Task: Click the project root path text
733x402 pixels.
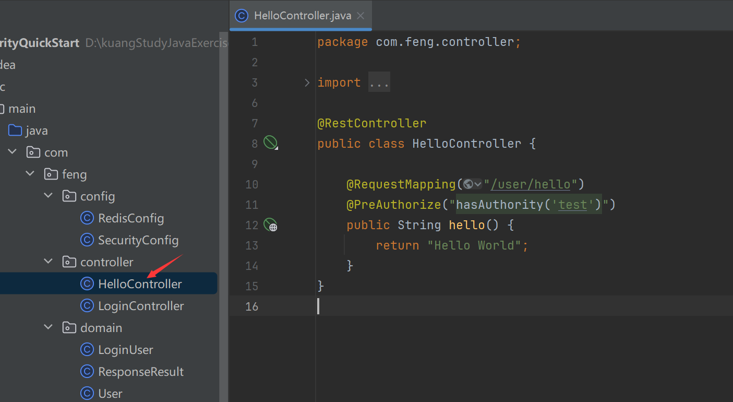Action: tap(157, 43)
